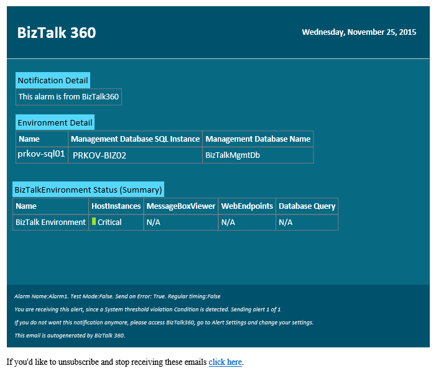
Task: Click the 'click here' unsubscribe link
Action: point(225,362)
